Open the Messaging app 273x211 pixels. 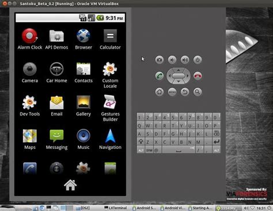click(x=56, y=139)
